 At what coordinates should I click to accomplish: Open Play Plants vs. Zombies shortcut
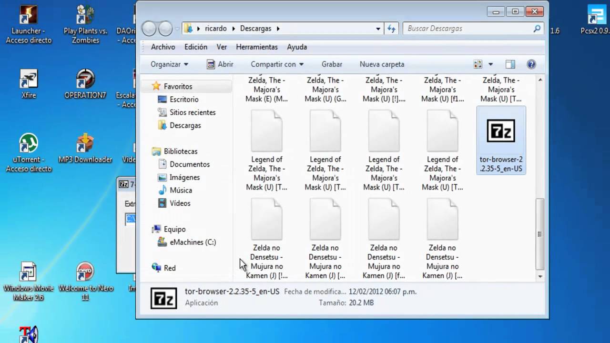click(x=85, y=24)
